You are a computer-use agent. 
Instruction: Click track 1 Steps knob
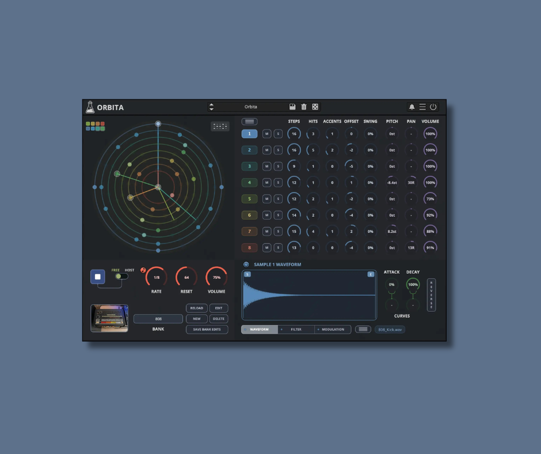pyautogui.click(x=294, y=134)
